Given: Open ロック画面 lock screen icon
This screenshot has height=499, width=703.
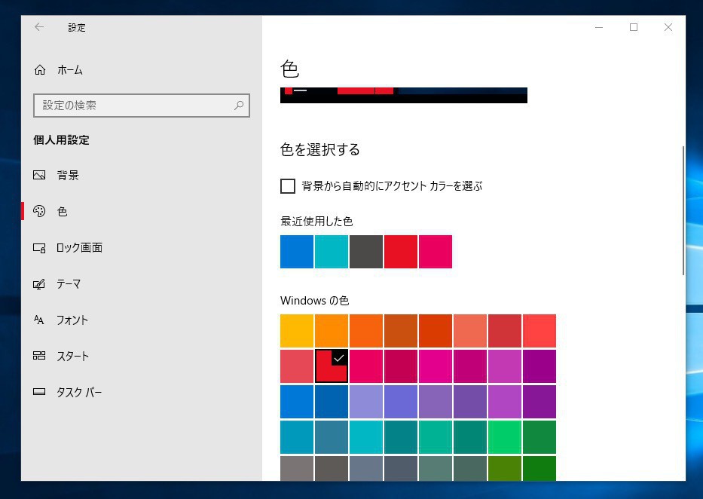Looking at the screenshot, I should (40, 248).
